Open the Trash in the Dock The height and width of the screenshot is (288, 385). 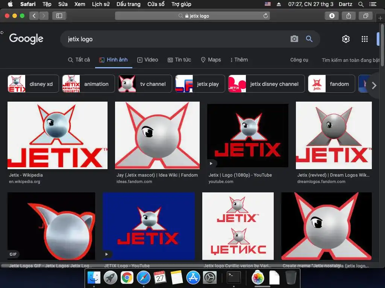[x=291, y=277]
